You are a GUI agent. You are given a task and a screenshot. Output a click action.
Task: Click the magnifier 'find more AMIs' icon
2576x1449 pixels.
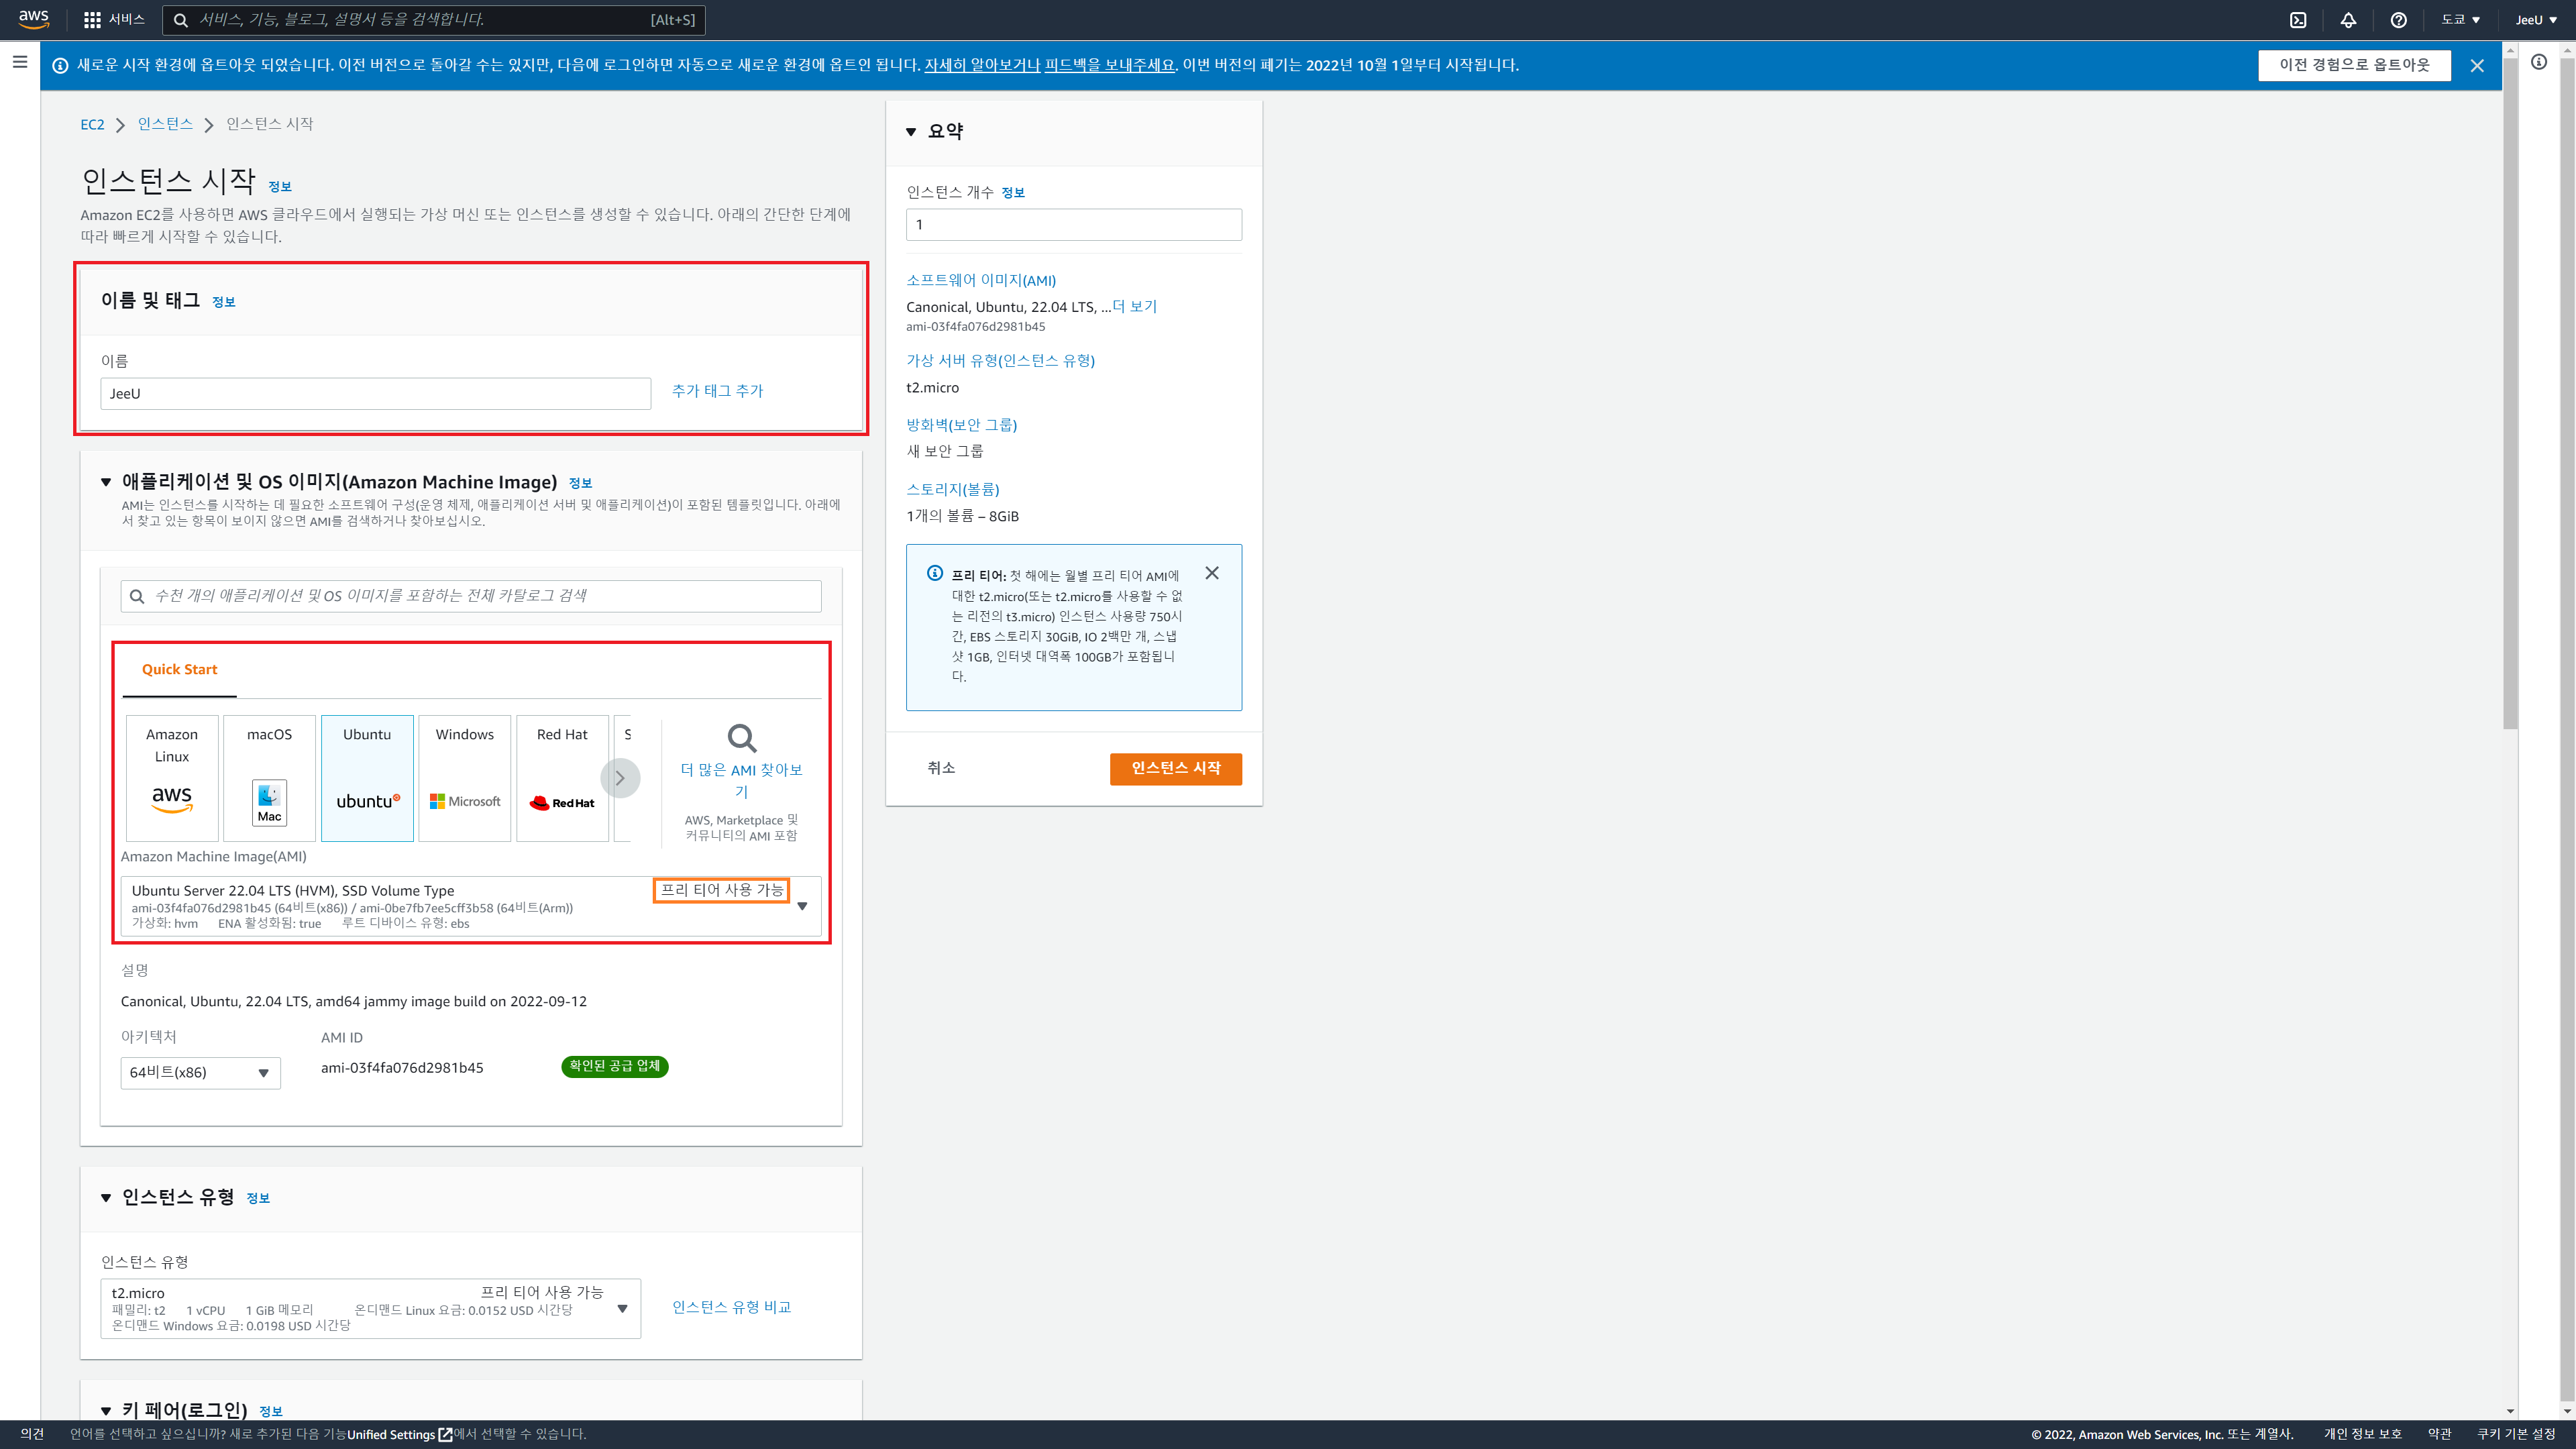pos(741,738)
